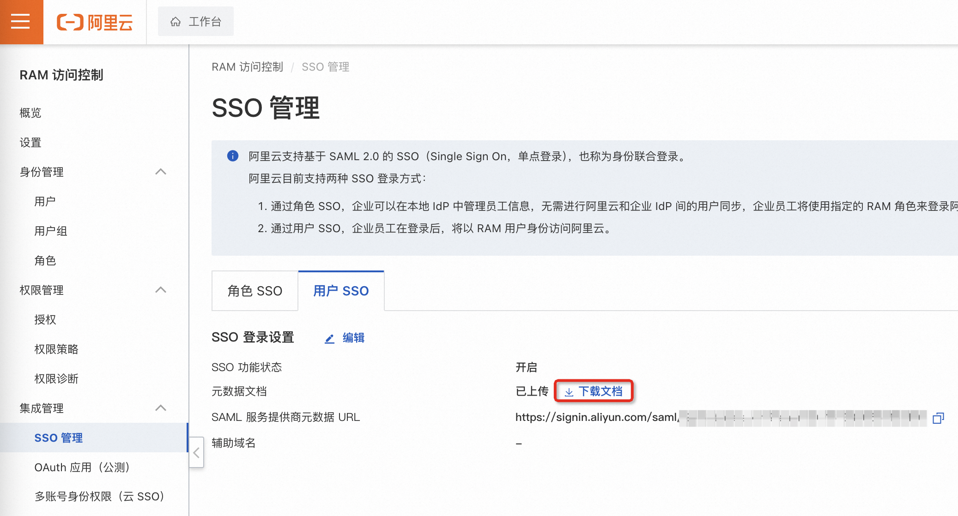Screen dimensions: 958x516
Task: Collapse sidebar with left arrow handle
Action: tap(196, 452)
